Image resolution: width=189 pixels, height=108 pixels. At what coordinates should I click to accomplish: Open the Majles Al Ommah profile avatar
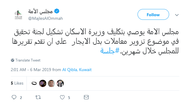18,15
